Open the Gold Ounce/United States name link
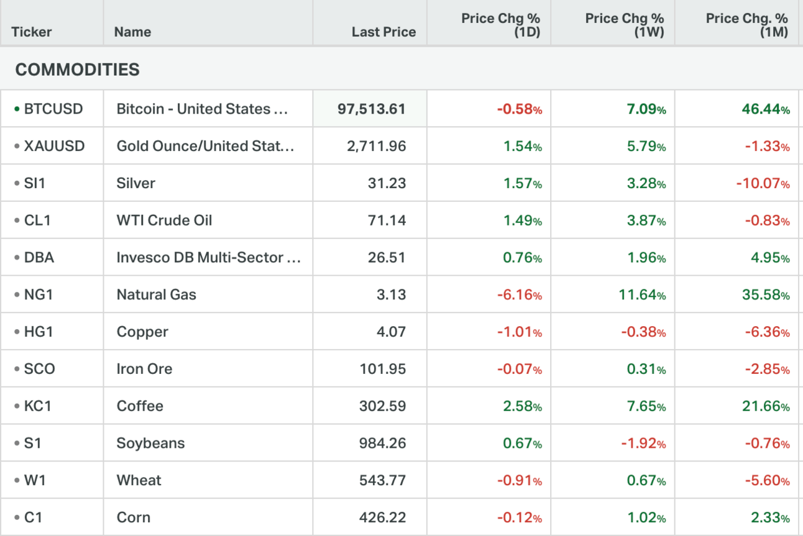Viewport: 803px width, 536px height. tap(205, 147)
